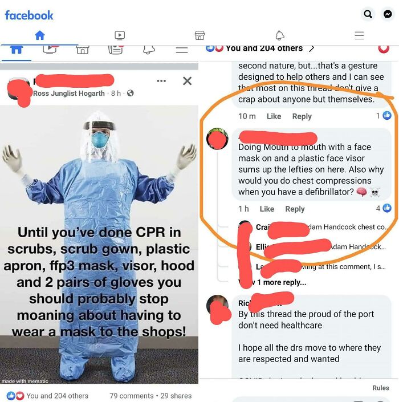Open the 79 comments link
The height and width of the screenshot is (402, 399).
click(x=132, y=396)
